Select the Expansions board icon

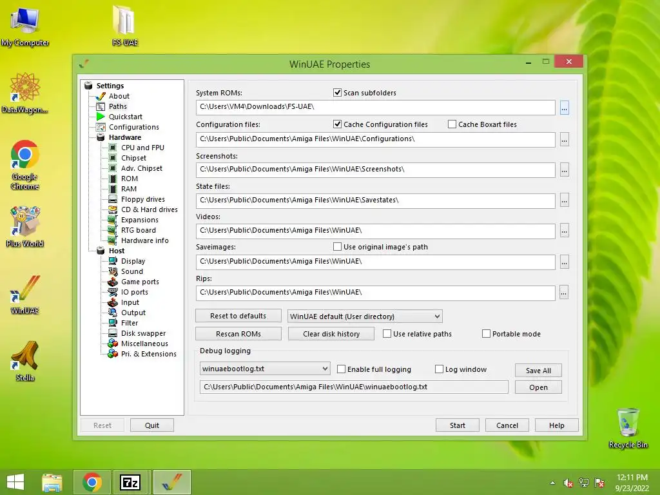(x=113, y=220)
